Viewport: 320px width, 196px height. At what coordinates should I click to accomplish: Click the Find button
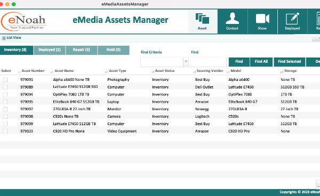tap(239, 62)
